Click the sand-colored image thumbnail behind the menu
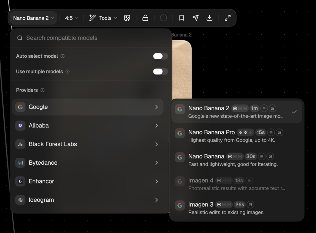 (x=181, y=70)
